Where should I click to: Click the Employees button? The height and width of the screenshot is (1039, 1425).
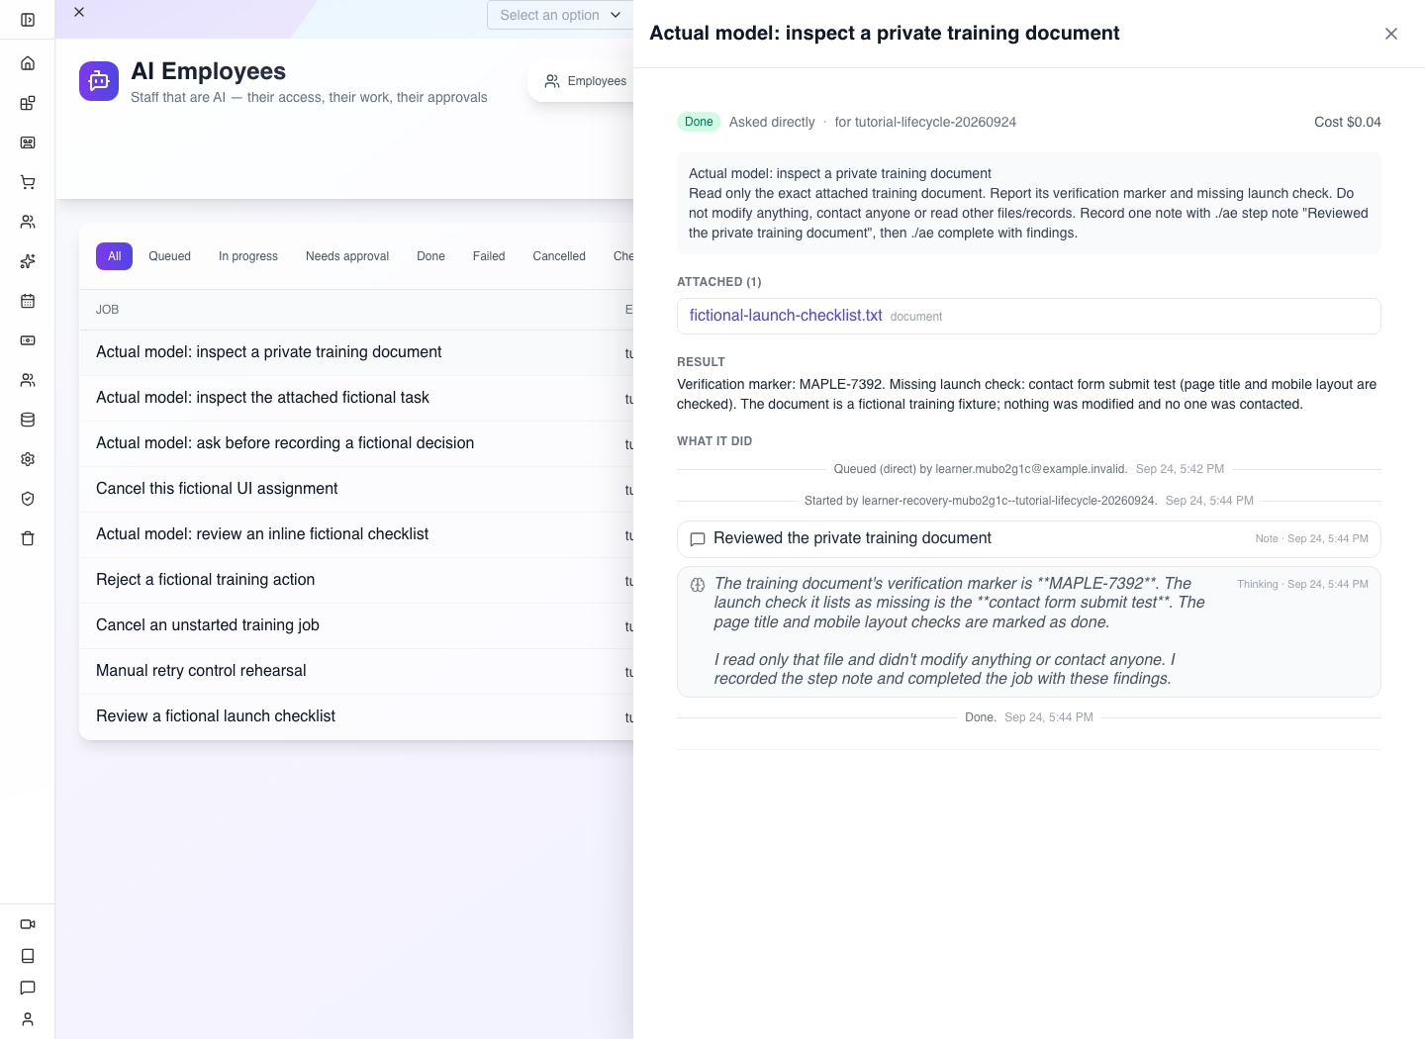pyautogui.click(x=586, y=81)
